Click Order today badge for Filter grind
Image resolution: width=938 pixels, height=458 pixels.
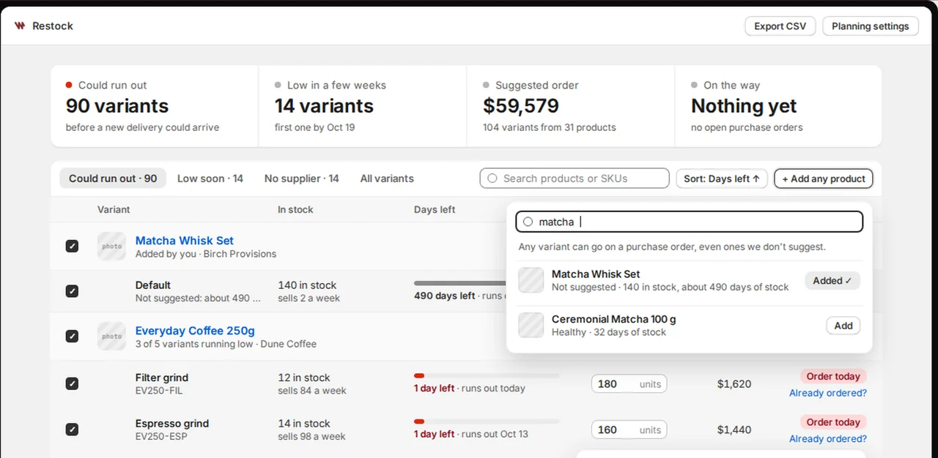tap(833, 377)
